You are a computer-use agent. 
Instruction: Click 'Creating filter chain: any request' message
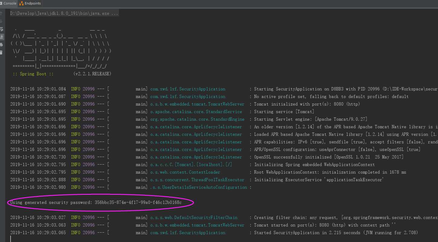pos(346,217)
